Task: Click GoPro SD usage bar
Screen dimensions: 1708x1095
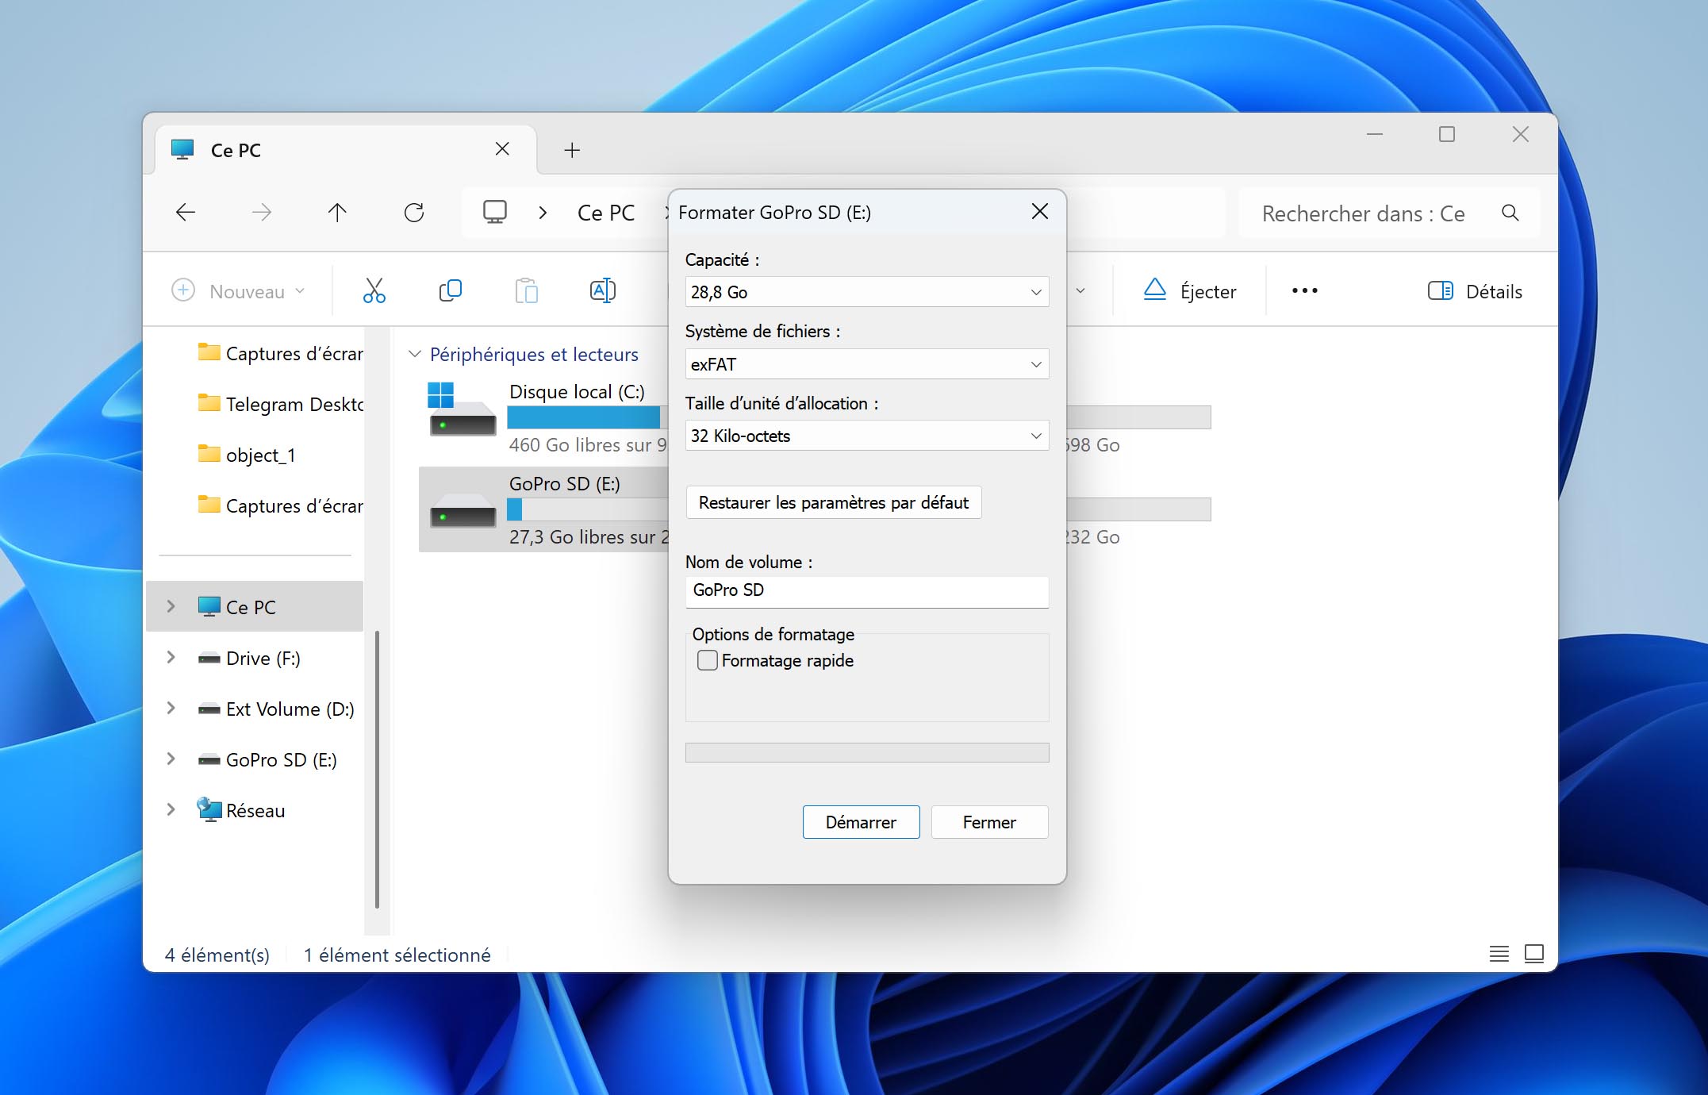Action: click(587, 509)
